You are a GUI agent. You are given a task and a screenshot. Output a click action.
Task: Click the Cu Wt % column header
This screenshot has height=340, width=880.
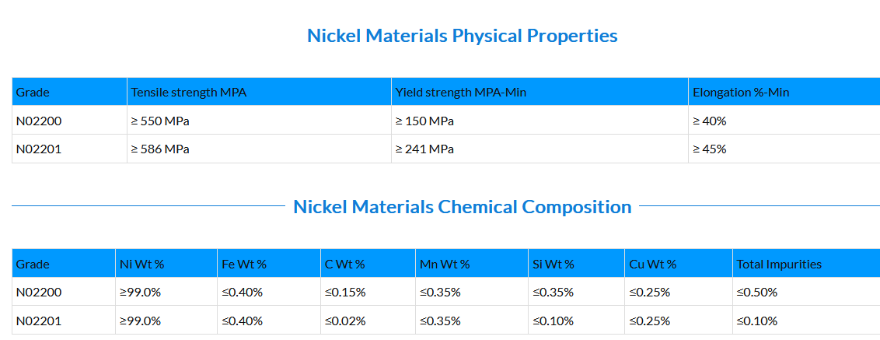click(x=652, y=265)
